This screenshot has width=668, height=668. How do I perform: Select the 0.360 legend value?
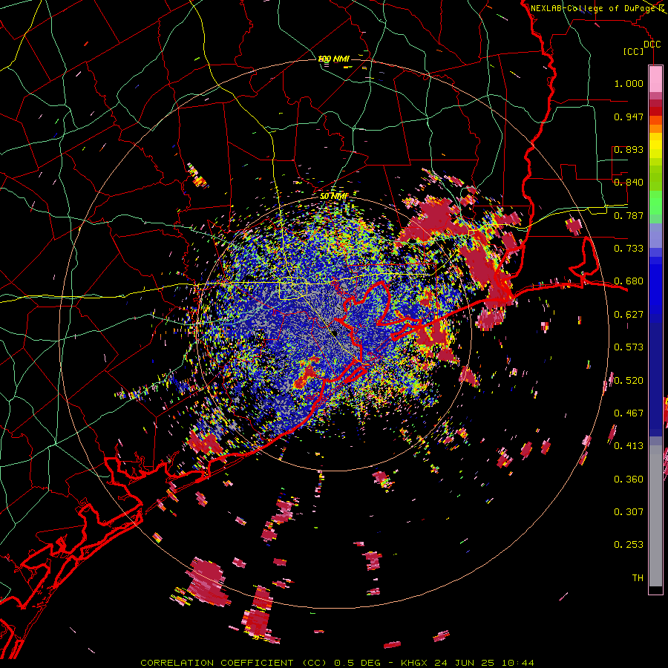click(x=629, y=479)
